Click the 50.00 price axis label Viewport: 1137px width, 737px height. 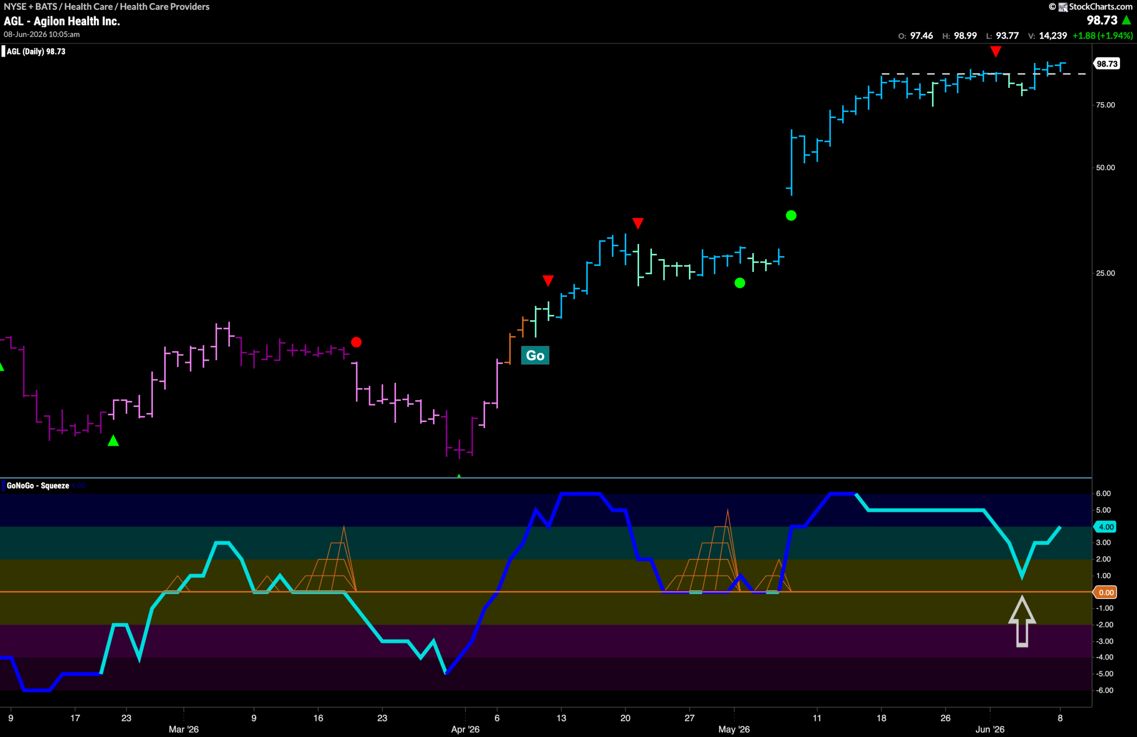point(1105,168)
